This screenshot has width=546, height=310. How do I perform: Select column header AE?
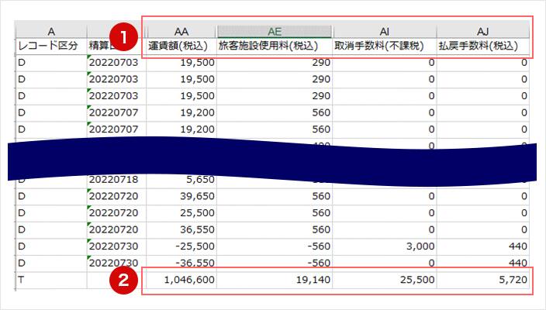coord(274,31)
